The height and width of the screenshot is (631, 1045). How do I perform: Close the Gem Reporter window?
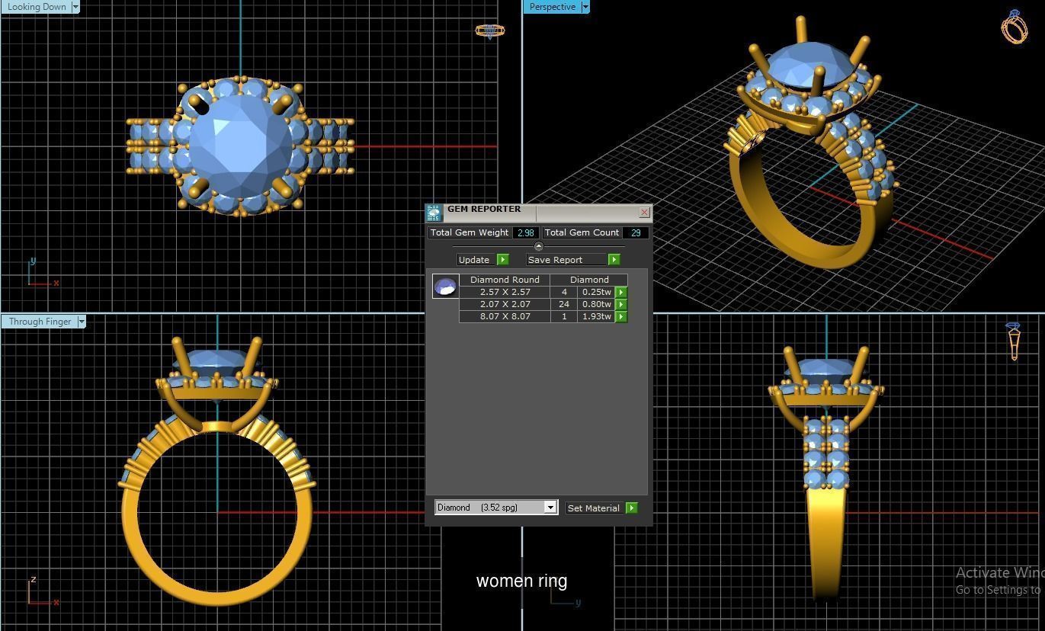[644, 213]
